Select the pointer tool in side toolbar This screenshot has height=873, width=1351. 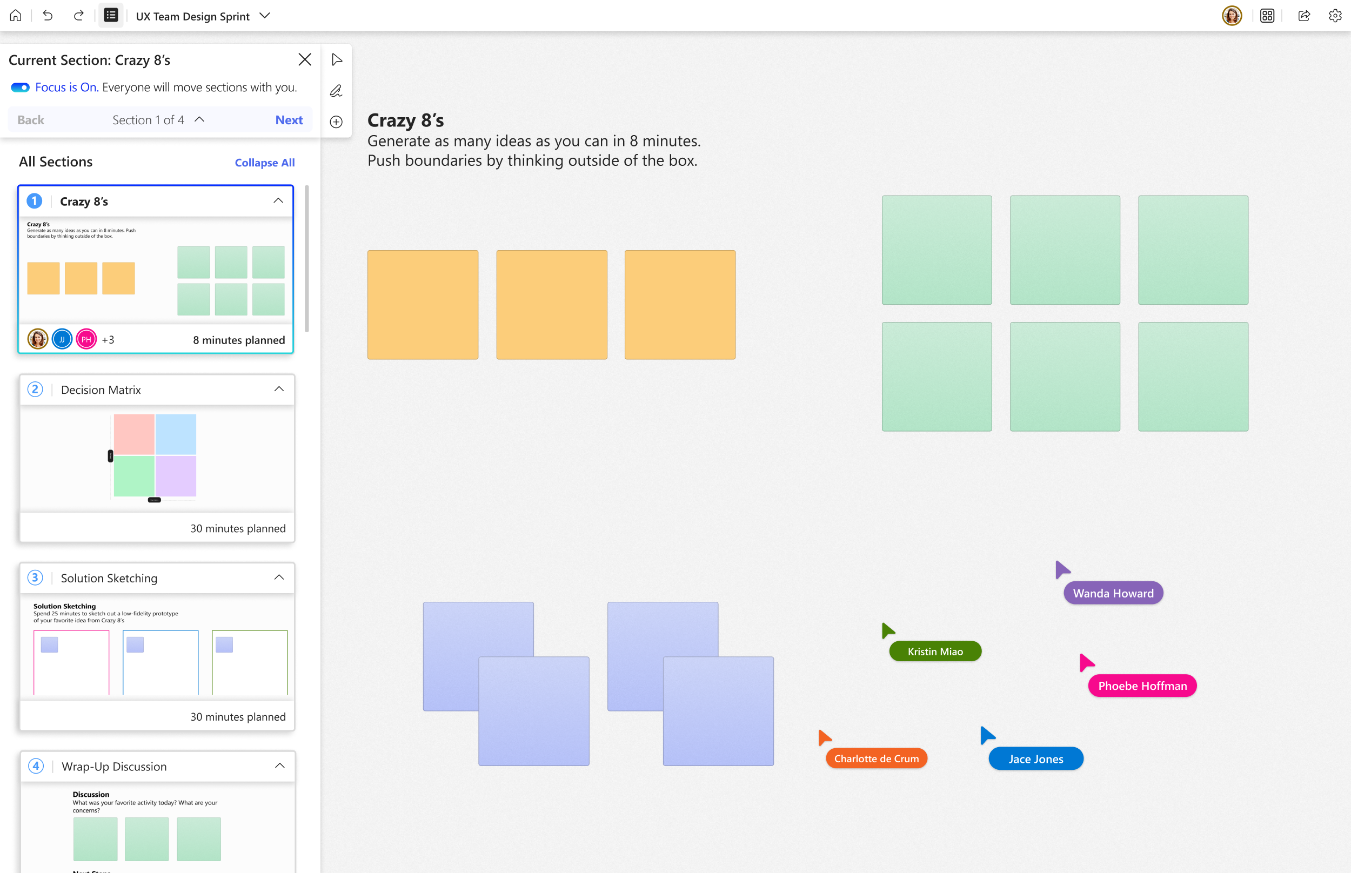pyautogui.click(x=337, y=59)
